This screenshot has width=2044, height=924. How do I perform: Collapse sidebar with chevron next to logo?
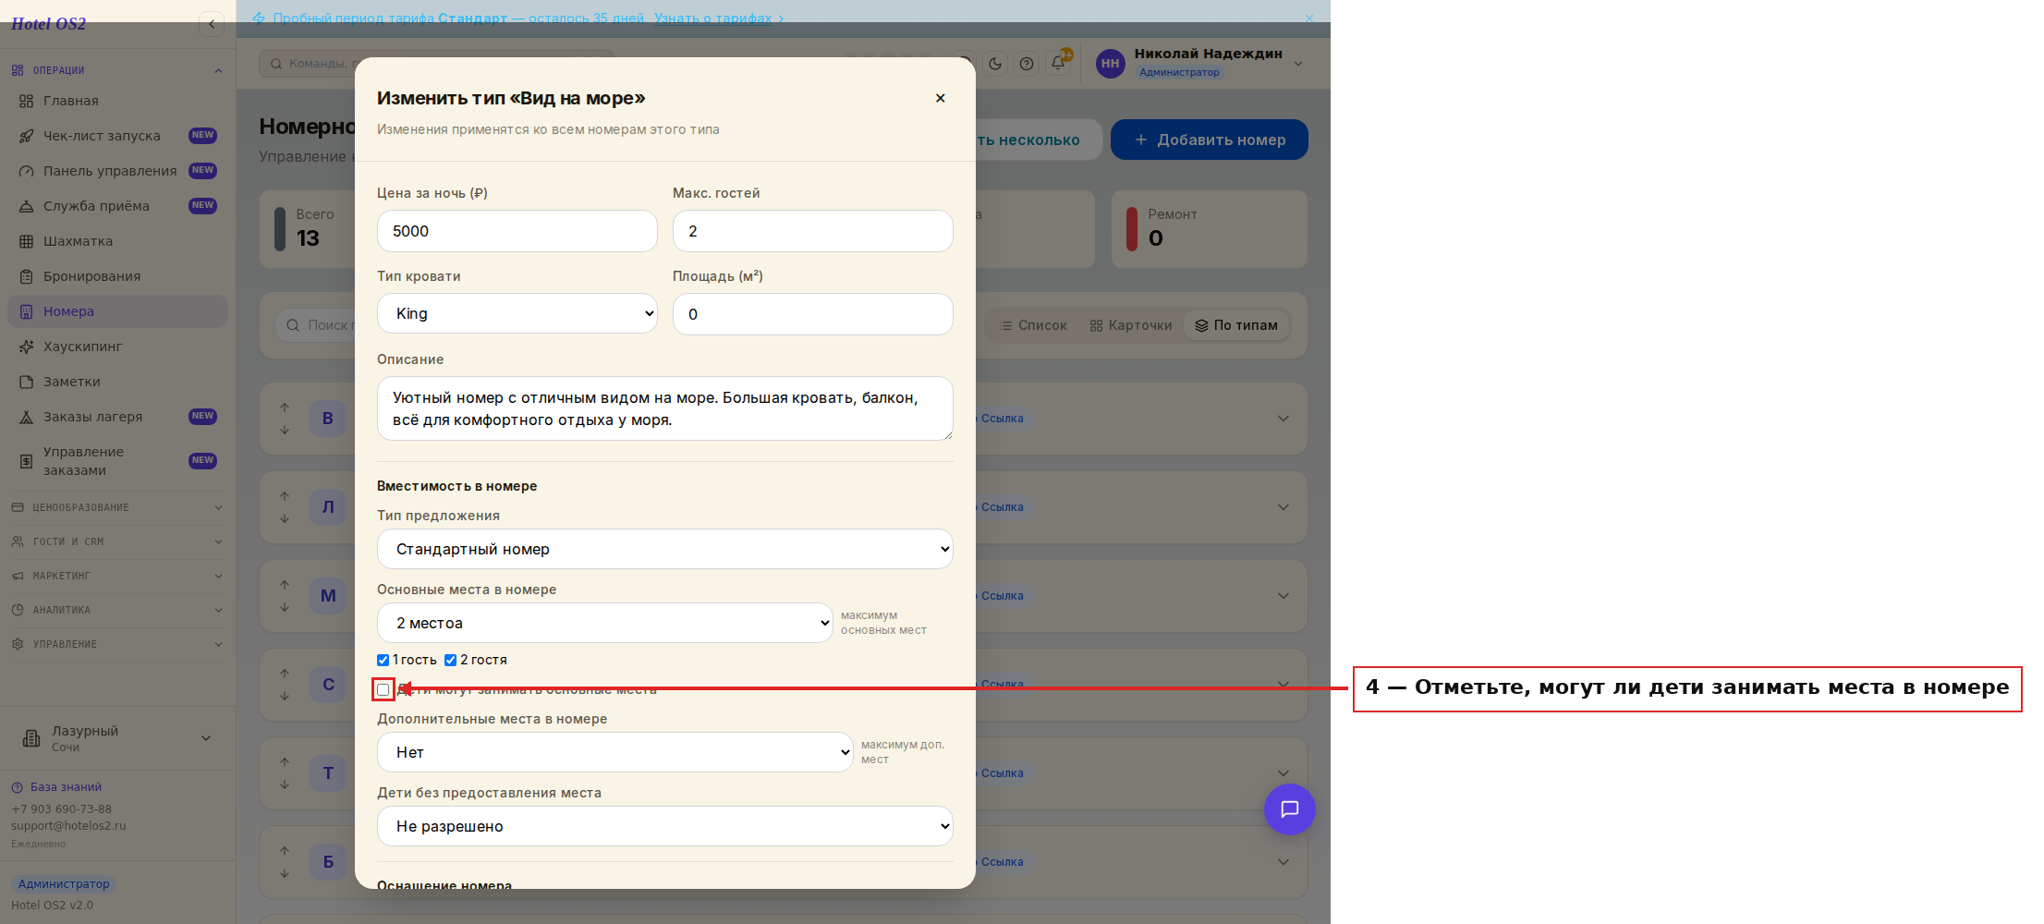[x=212, y=24]
